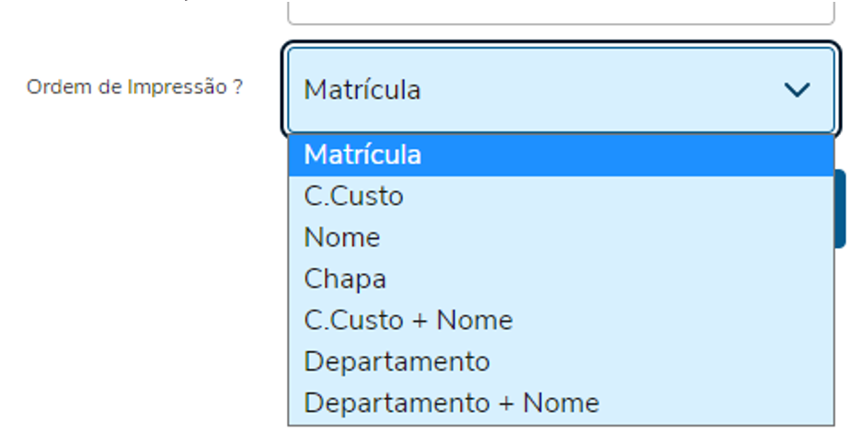The height and width of the screenshot is (432, 852).
Task: Set print order to badge (Chapa)
Action: click(x=345, y=279)
